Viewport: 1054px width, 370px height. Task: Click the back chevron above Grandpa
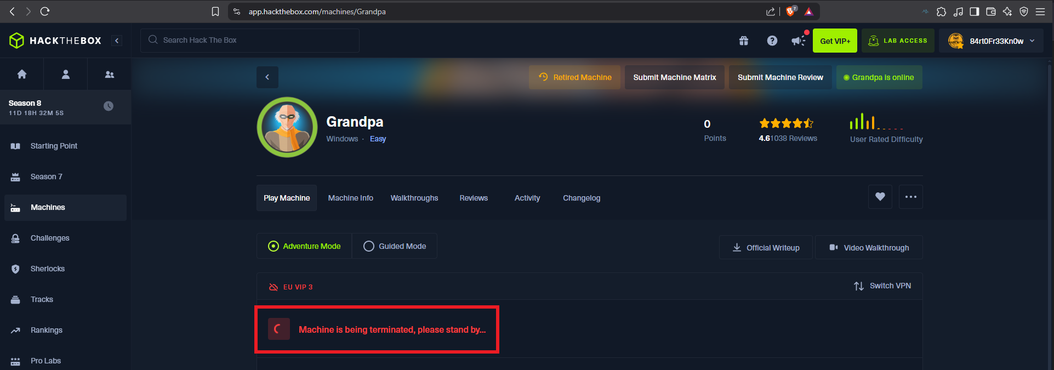267,77
